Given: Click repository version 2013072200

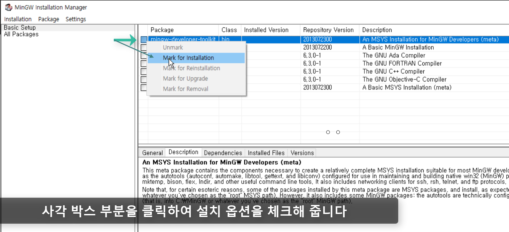Looking at the screenshot, I should click(x=318, y=47).
